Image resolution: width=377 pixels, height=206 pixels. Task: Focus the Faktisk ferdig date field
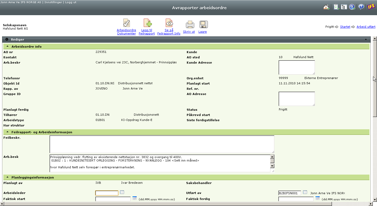[296, 199]
